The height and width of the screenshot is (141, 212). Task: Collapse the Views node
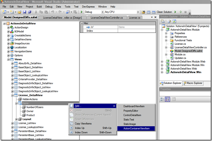tap(8, 60)
